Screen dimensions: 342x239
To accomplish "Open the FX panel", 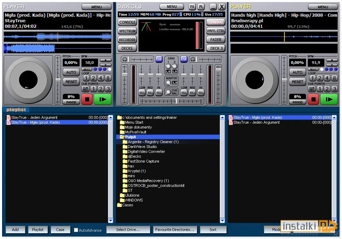I will click(192, 7).
